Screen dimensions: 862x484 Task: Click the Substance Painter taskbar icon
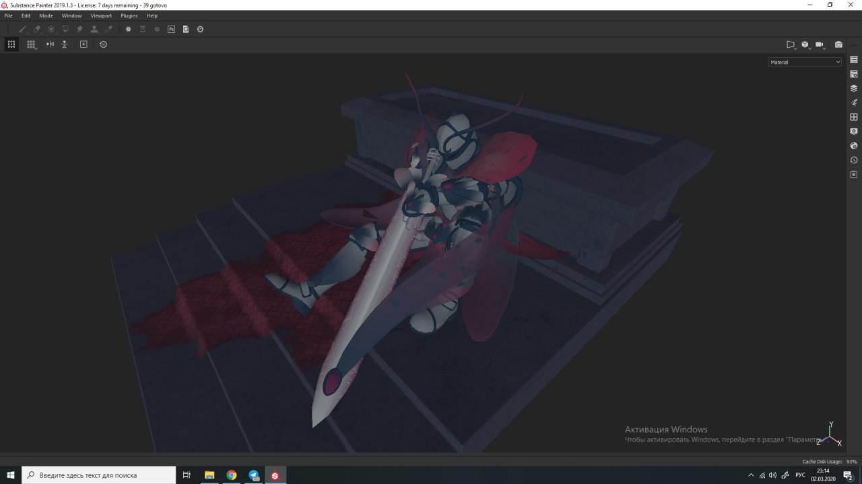(x=275, y=475)
